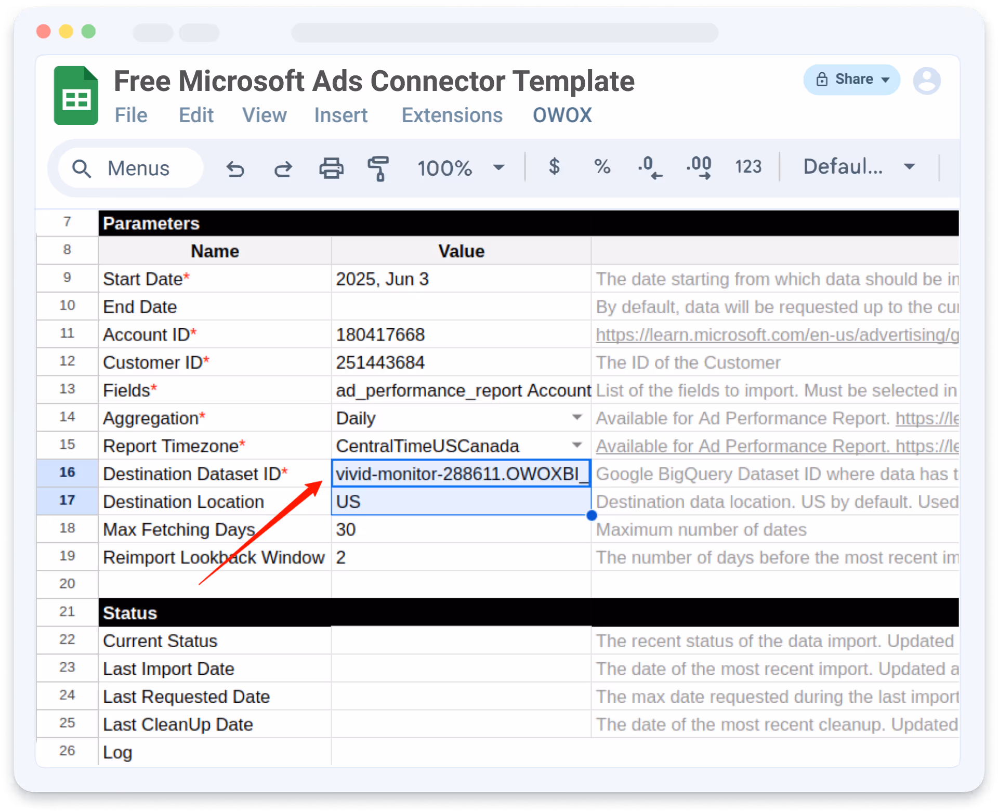Format as currency with dollar icon

pos(554,167)
